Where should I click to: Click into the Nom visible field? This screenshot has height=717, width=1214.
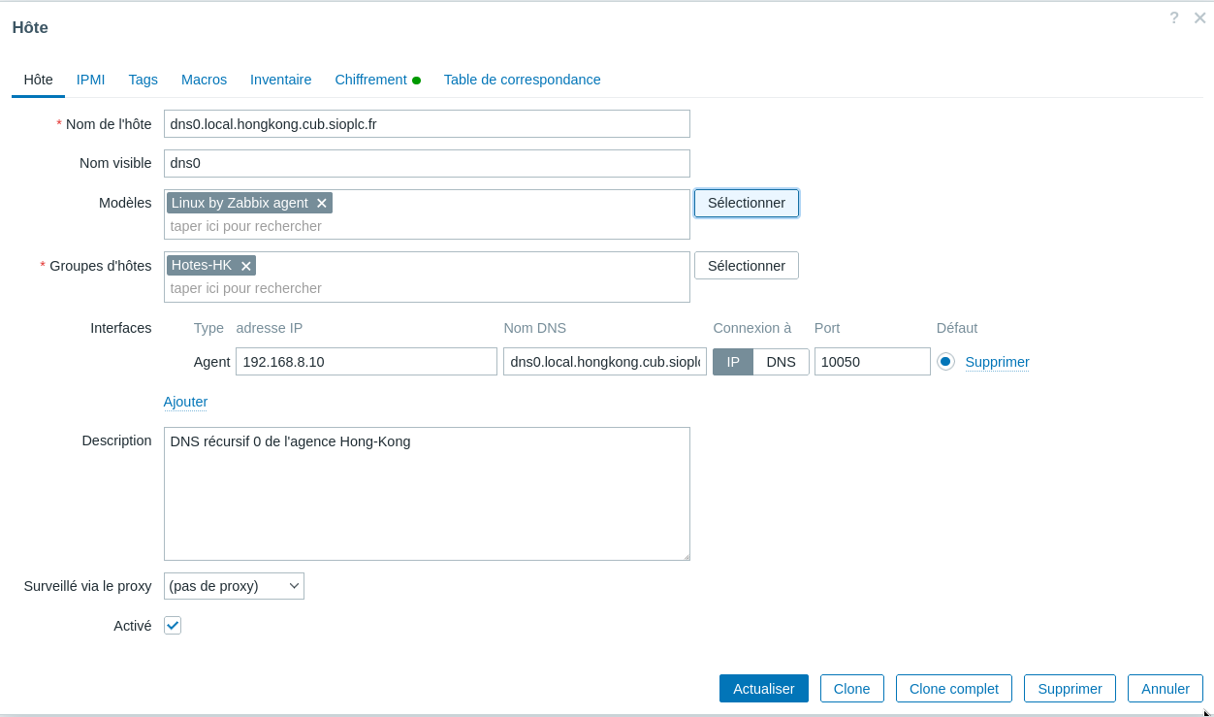(427, 163)
